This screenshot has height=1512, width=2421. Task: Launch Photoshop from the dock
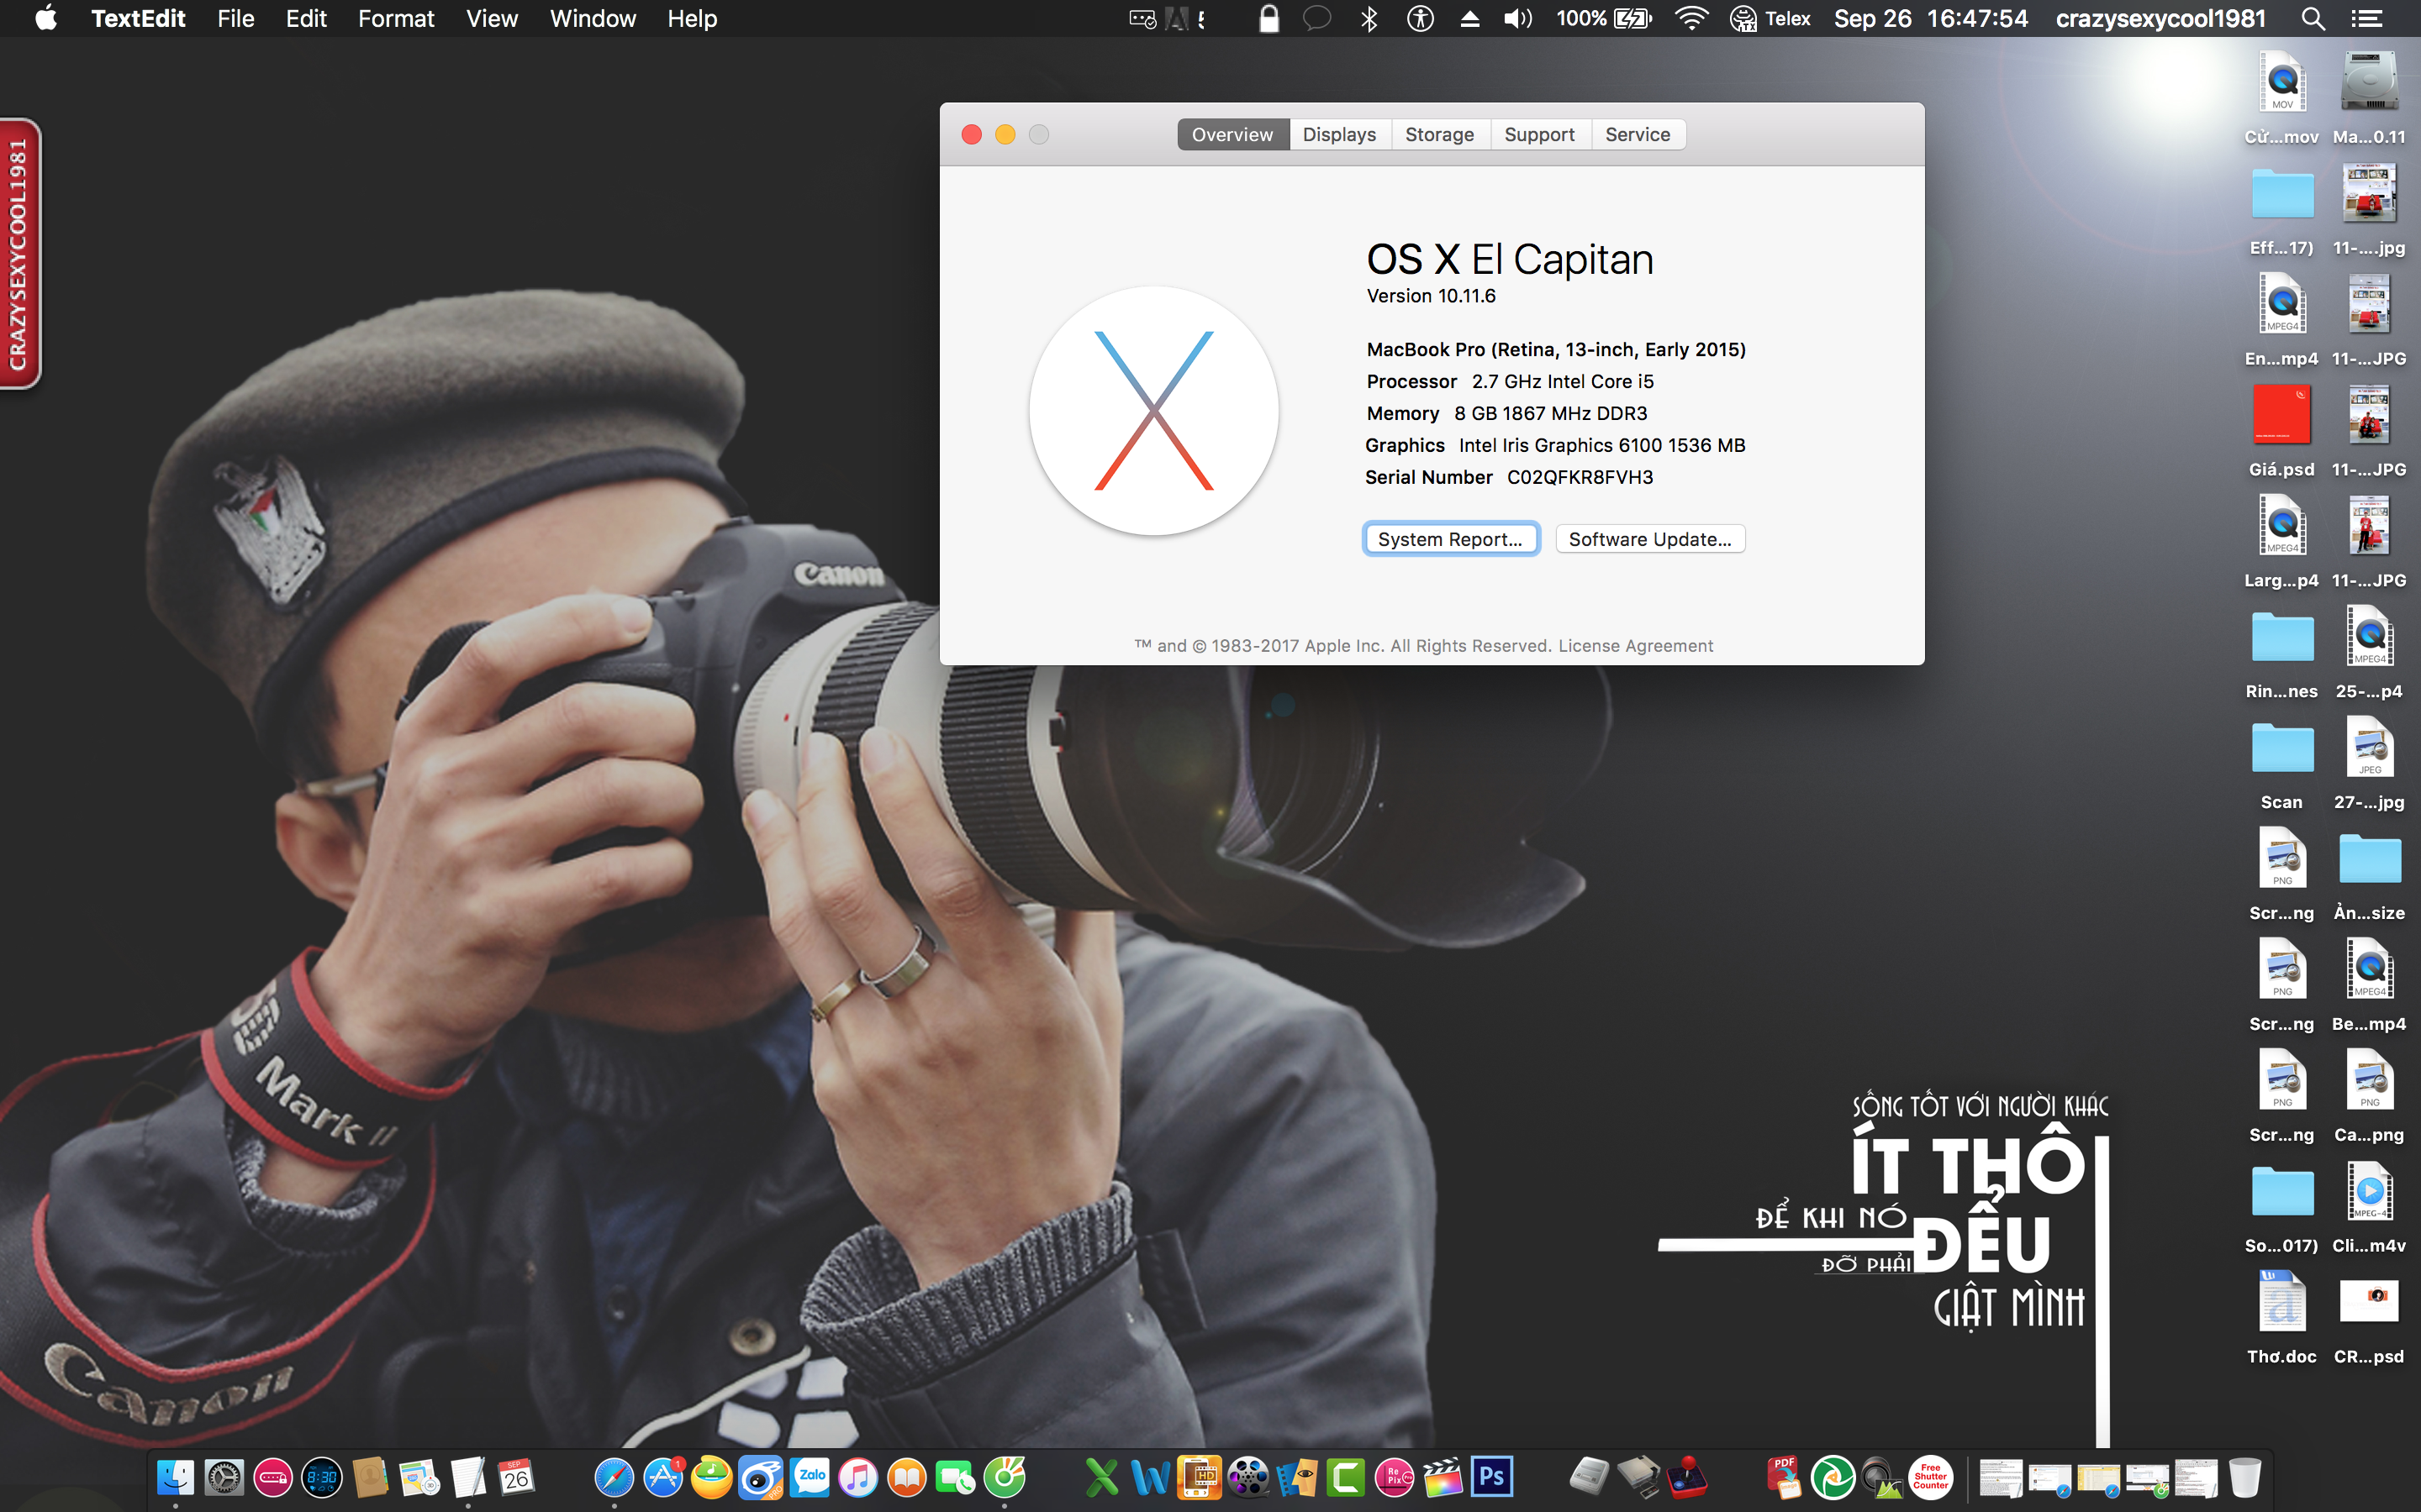(x=1491, y=1476)
